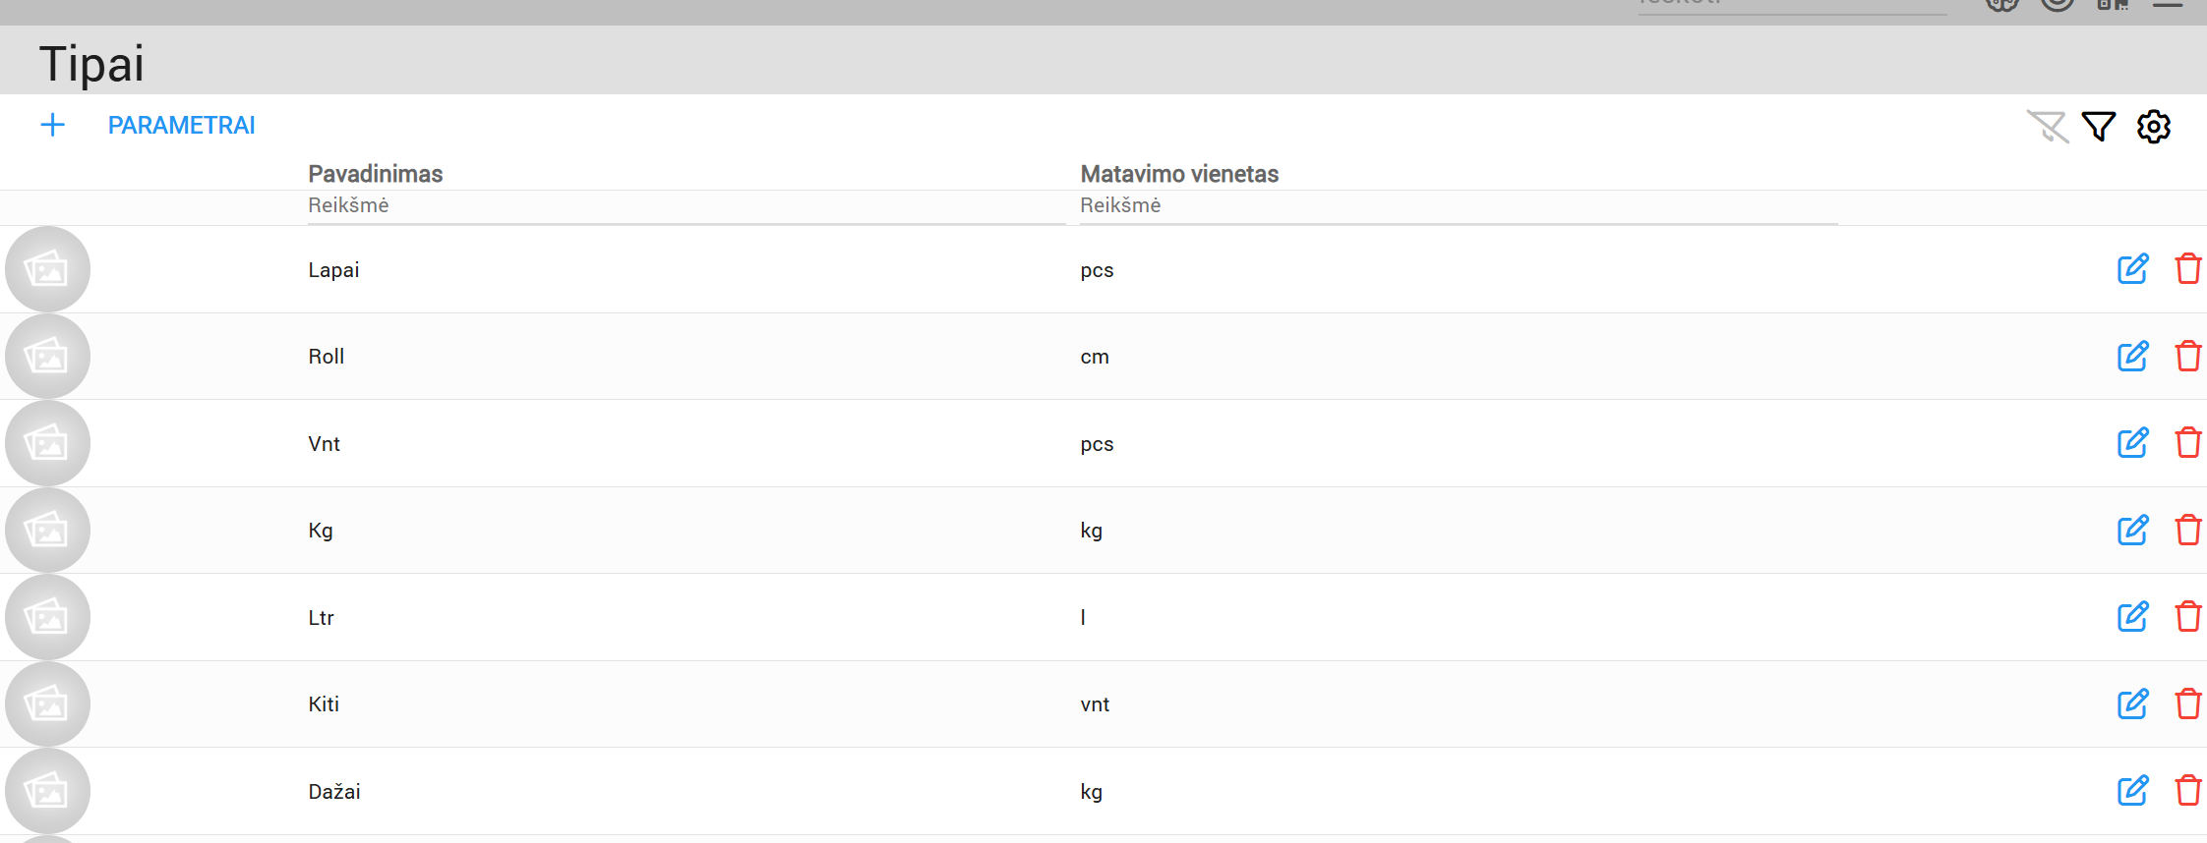Open table settings gear icon

tap(2154, 127)
